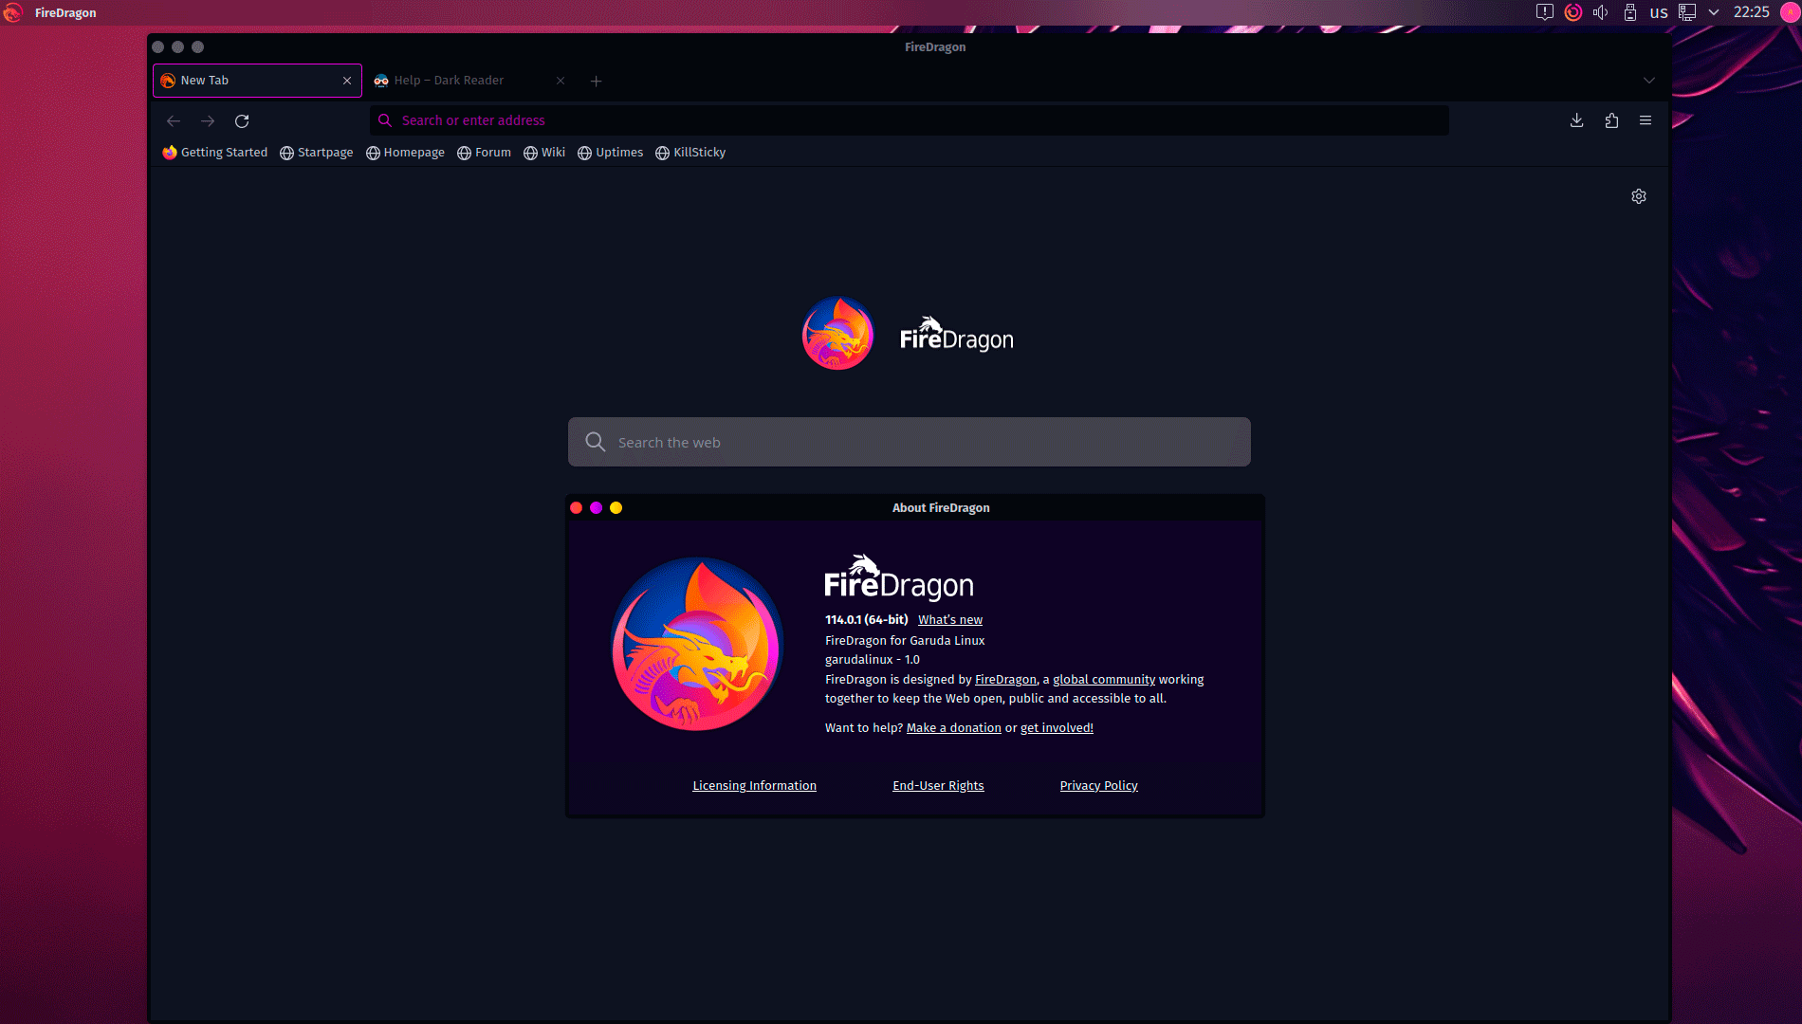Open the KillSticky bookmark
Screen dimensions: 1802x1024
click(x=690, y=153)
